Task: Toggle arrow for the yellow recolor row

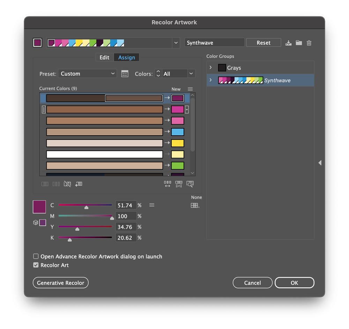Action: pos(167,143)
